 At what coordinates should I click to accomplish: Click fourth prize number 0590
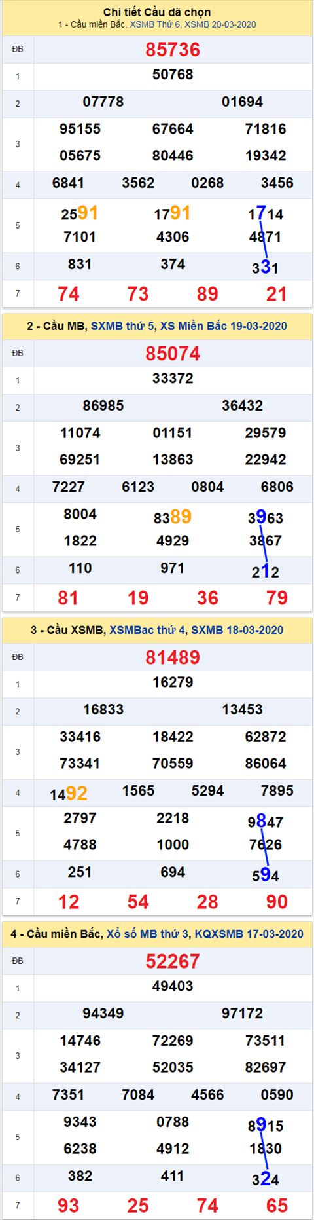277,1095
